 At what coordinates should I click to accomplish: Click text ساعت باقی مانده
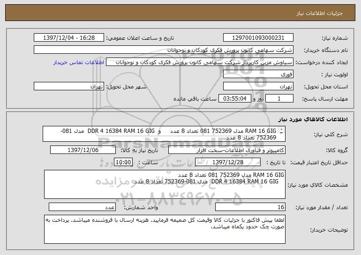[195, 99]
